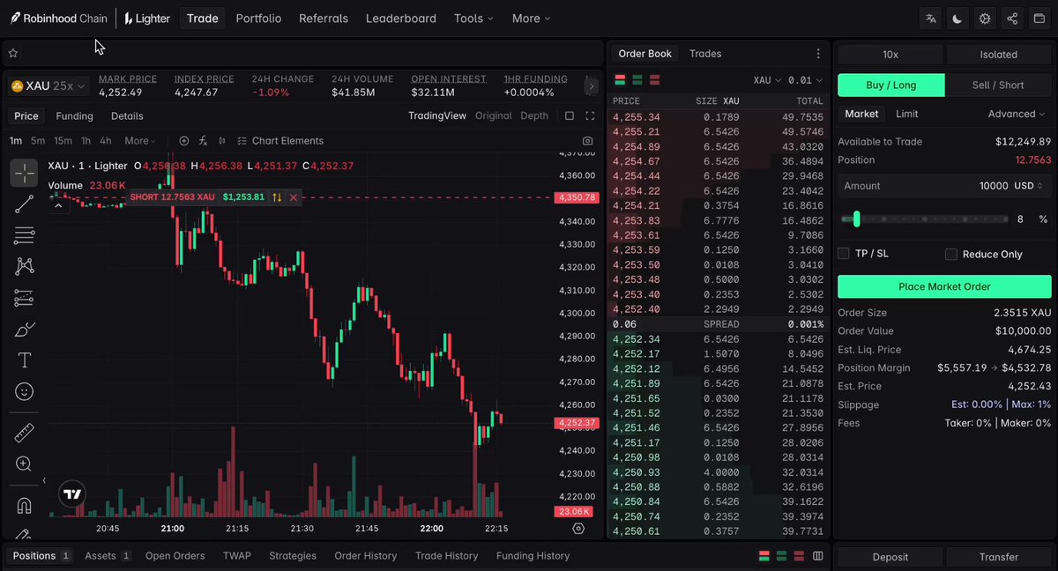
Task: Take a chart snapshot with camera icon
Action: click(588, 141)
